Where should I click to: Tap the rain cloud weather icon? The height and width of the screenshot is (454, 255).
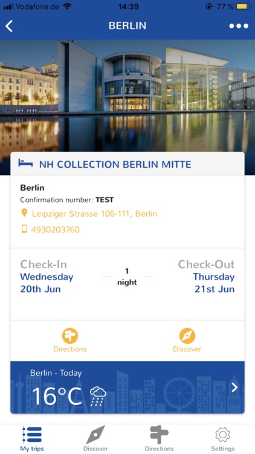click(x=98, y=396)
